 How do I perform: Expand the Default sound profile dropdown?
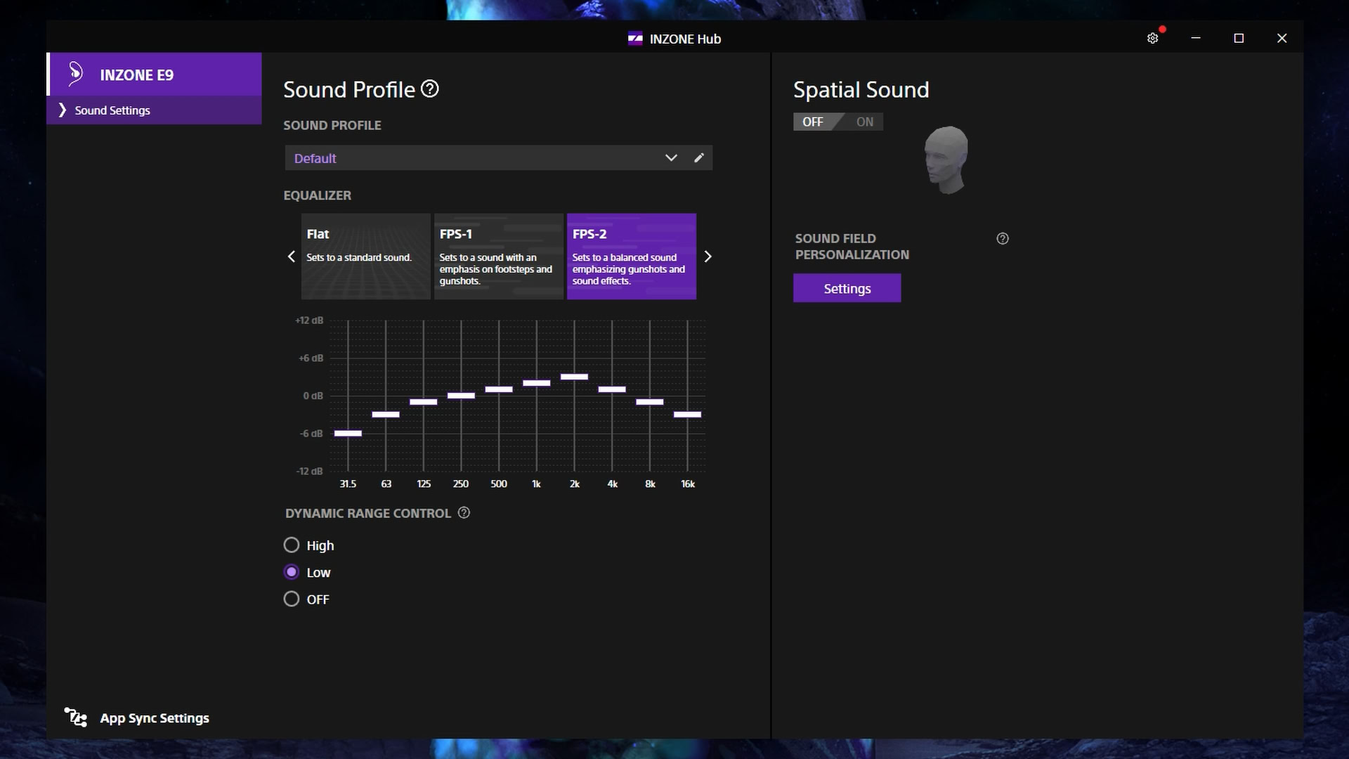point(671,158)
